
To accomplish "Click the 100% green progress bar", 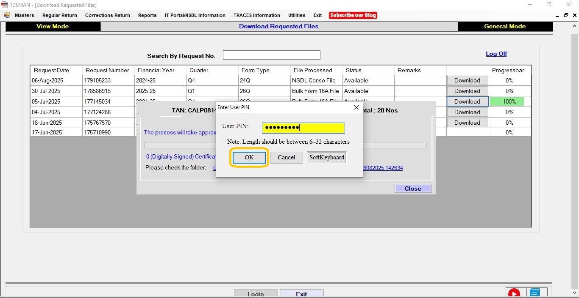I will pyautogui.click(x=507, y=101).
